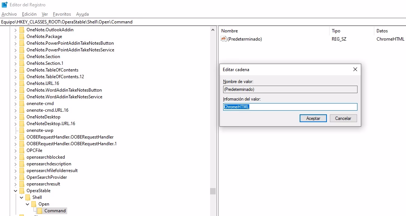Open the Favoritos menu

pos(62,14)
